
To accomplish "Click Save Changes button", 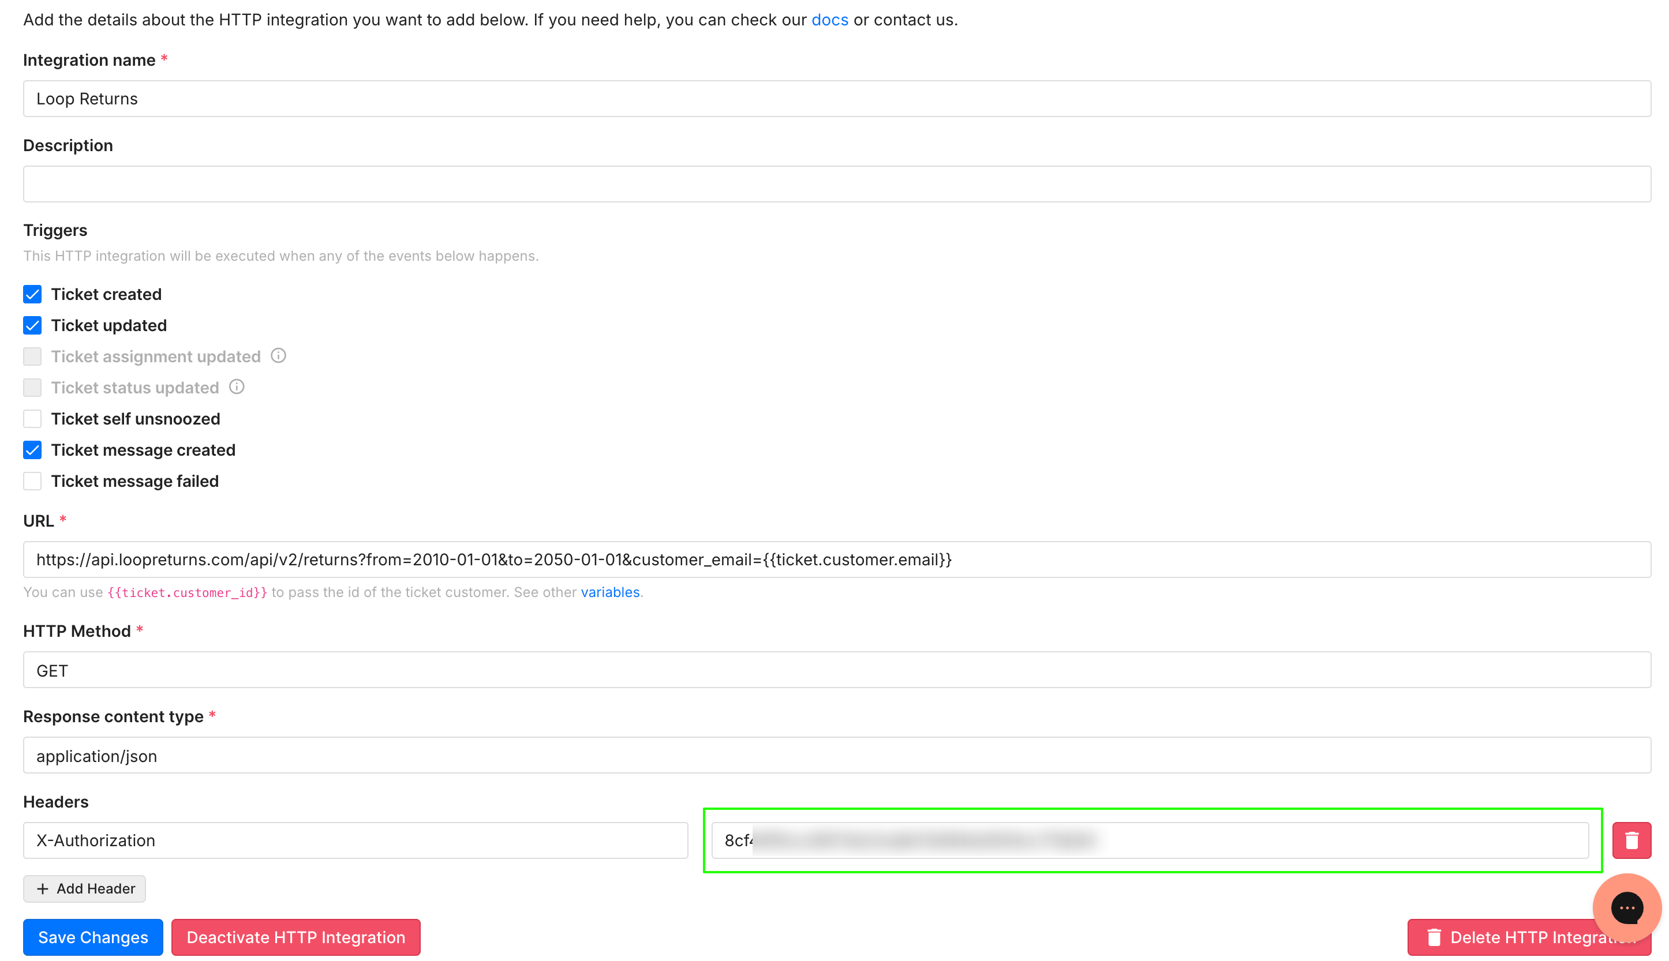I will point(93,937).
